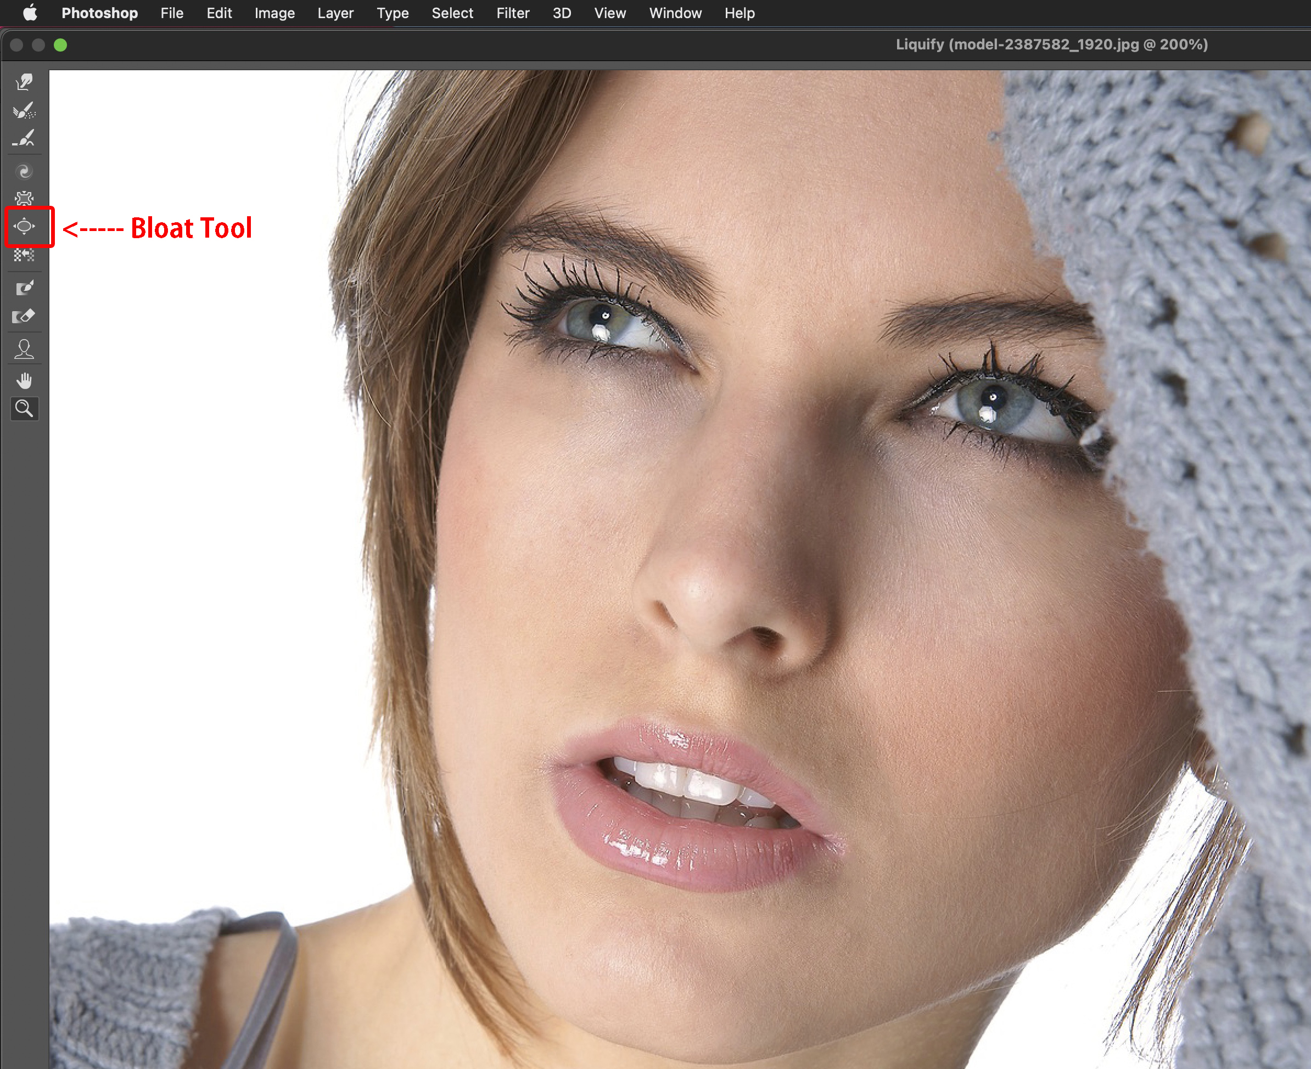The width and height of the screenshot is (1311, 1069).
Task: Open the 3D menu
Action: 561,13
